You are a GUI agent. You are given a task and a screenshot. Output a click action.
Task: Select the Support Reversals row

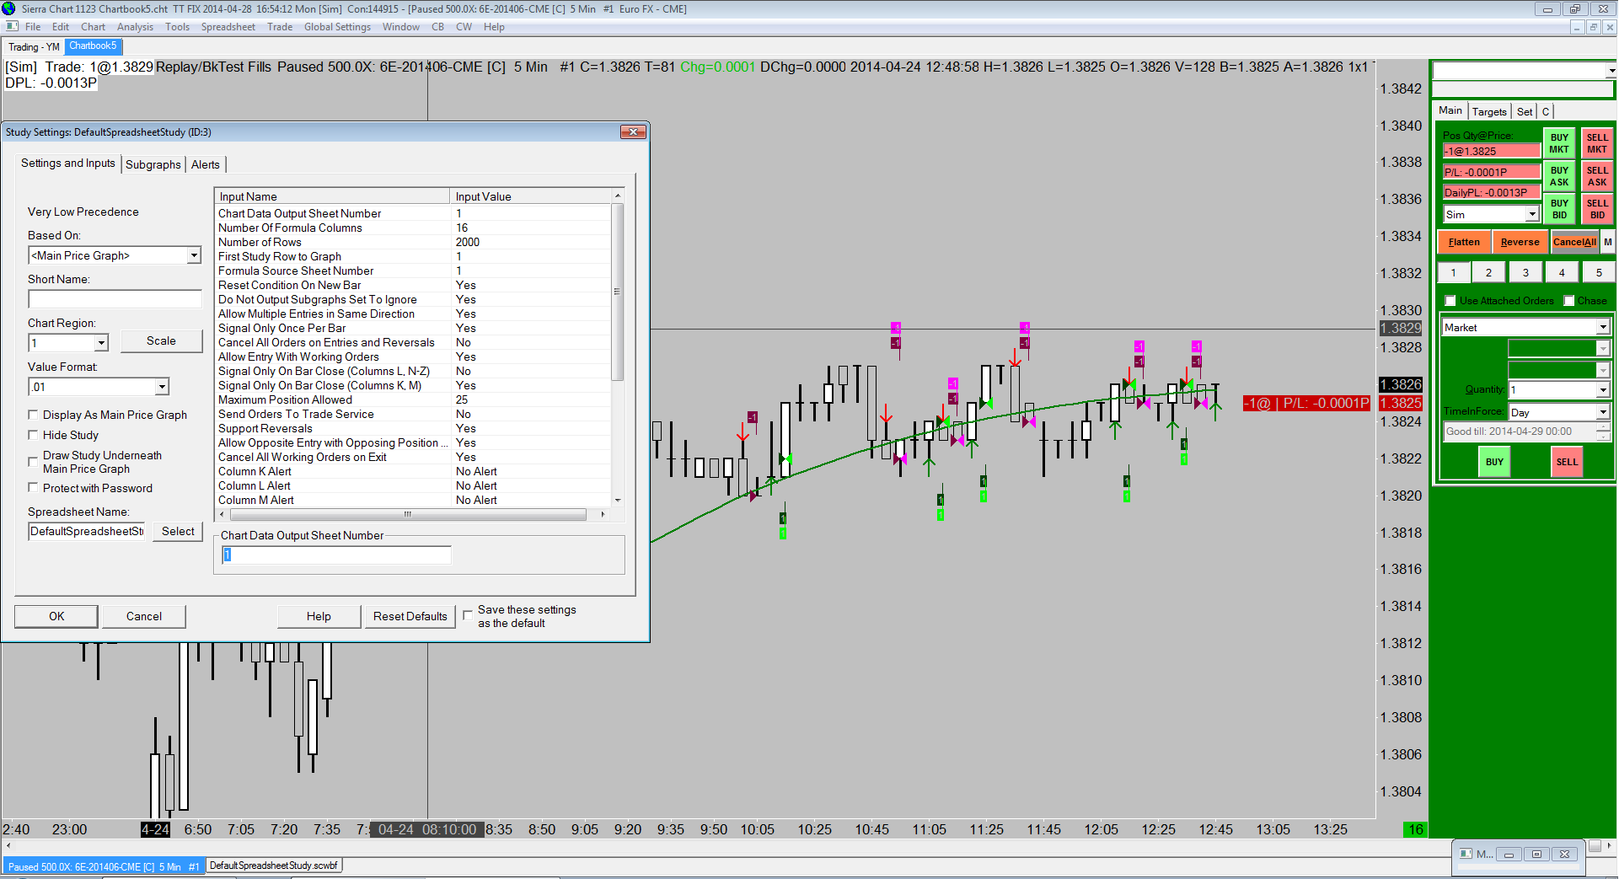coord(413,428)
